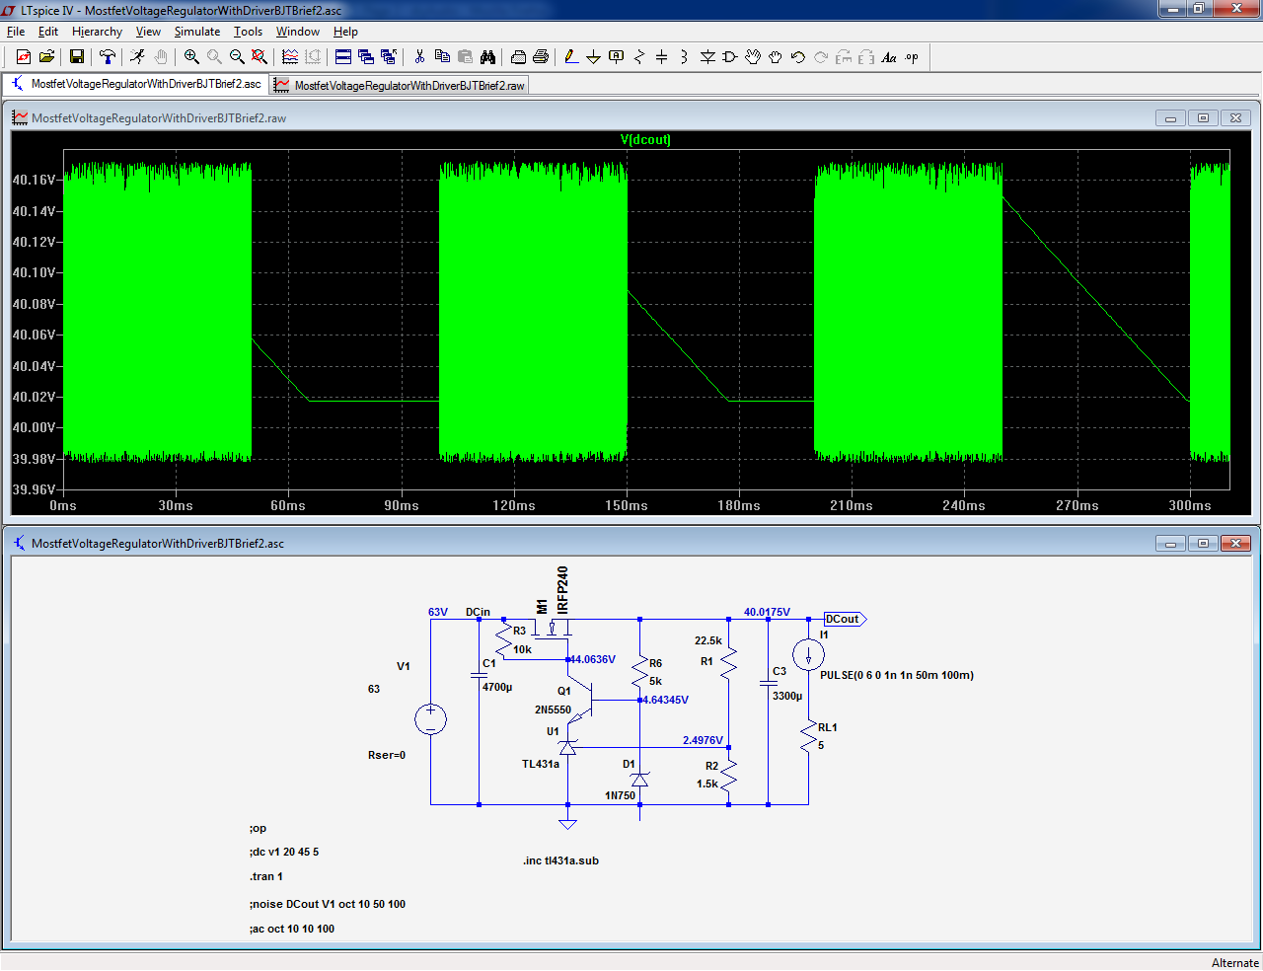
Task: Open the File menu
Action: point(16,32)
